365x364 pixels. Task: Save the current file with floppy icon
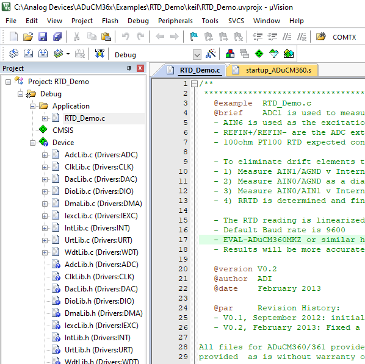click(x=43, y=37)
